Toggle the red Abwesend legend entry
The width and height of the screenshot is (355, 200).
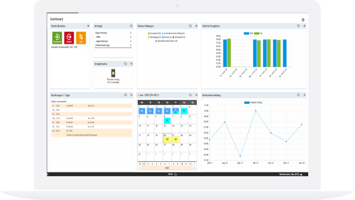(x=179, y=37)
